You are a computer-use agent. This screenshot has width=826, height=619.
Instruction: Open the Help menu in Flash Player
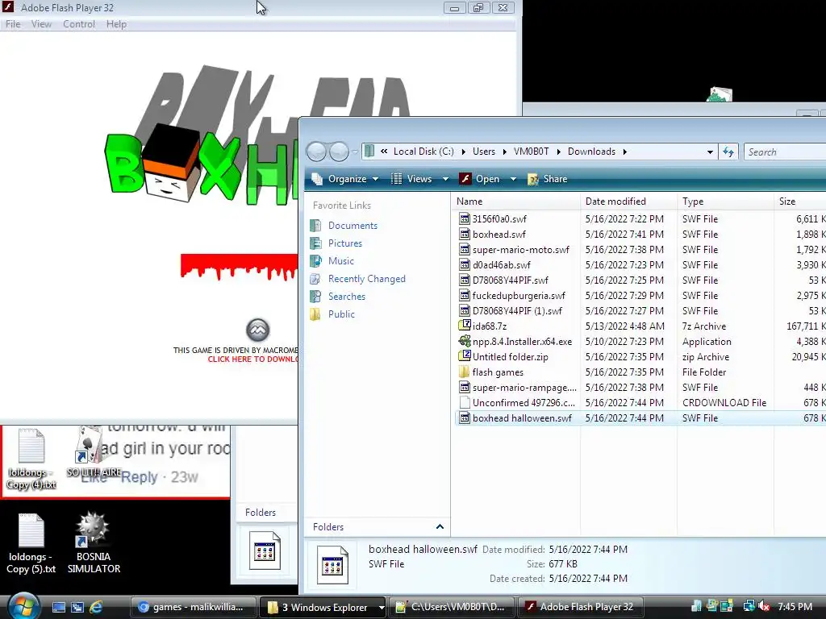pos(116,24)
